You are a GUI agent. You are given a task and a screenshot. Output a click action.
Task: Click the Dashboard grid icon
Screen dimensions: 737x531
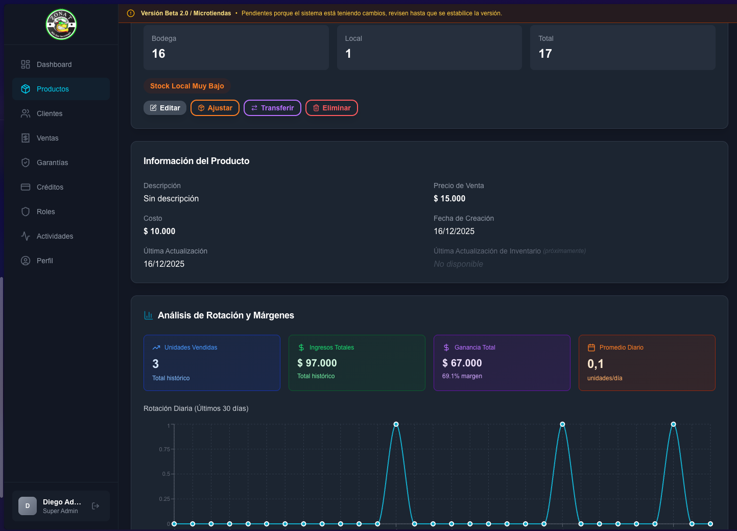26,64
